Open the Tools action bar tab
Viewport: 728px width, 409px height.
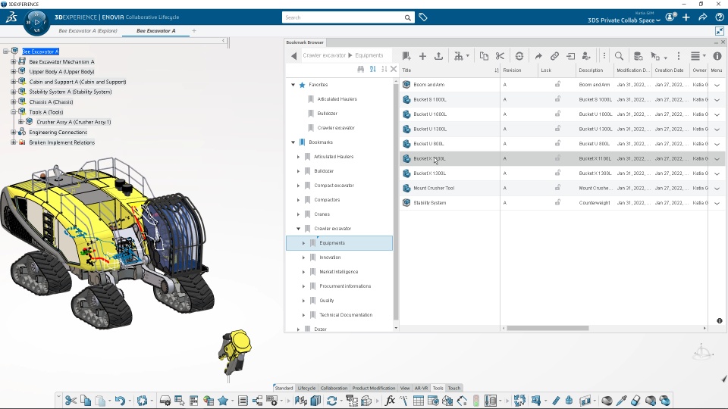coord(438,388)
